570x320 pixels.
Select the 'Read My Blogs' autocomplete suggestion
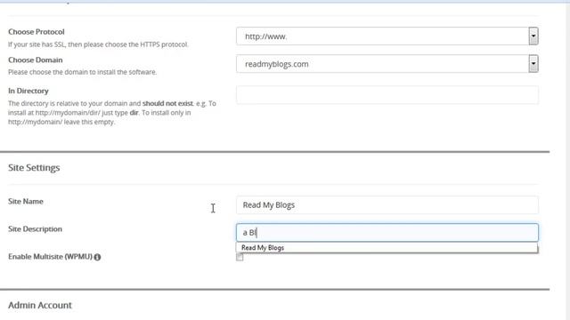pos(387,248)
